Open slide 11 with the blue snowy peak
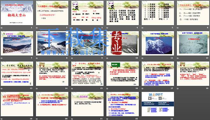 click(158, 43)
